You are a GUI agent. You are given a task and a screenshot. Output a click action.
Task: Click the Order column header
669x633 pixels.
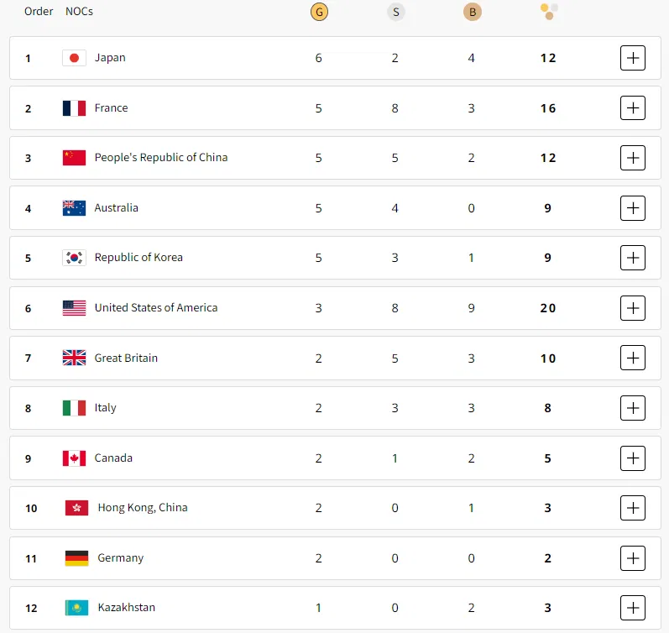pos(39,12)
